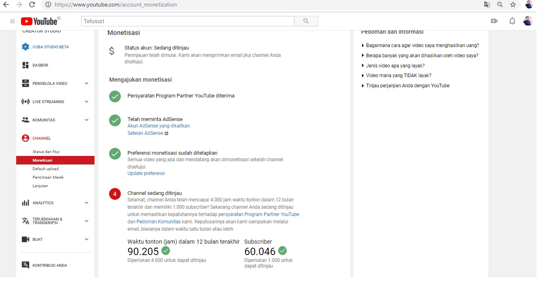
Task: Click the Pengelola Video icon
Action: point(26,83)
